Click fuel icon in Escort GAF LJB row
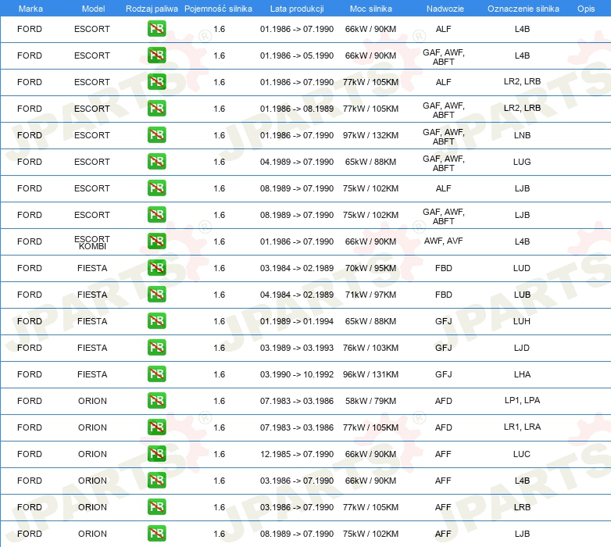The width and height of the screenshot is (611, 547). pos(156,214)
